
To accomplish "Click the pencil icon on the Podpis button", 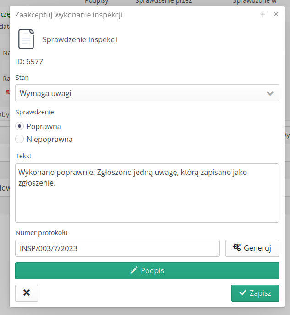I will pos(134,270).
